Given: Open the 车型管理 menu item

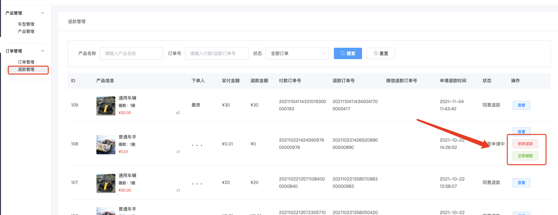Looking at the screenshot, I should [26, 24].
